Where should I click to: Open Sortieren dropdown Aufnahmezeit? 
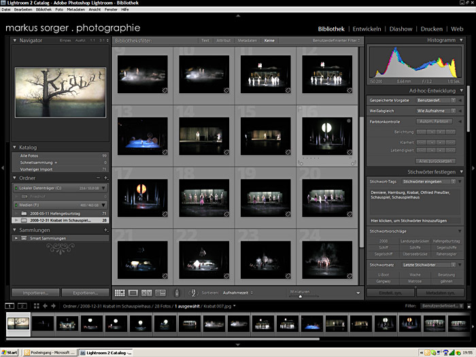click(x=238, y=292)
